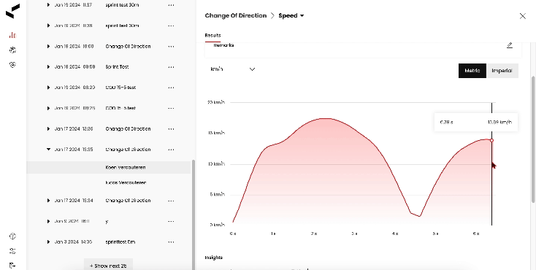
Task: Expand the Change Of Direction 13:34 row
Action: click(48, 201)
